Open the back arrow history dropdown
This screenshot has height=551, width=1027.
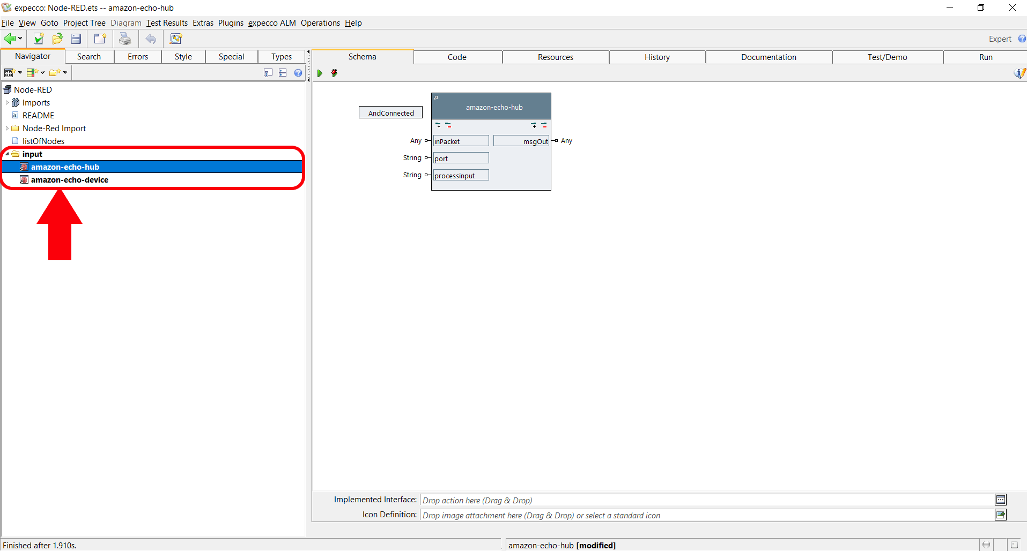pyautogui.click(x=20, y=39)
